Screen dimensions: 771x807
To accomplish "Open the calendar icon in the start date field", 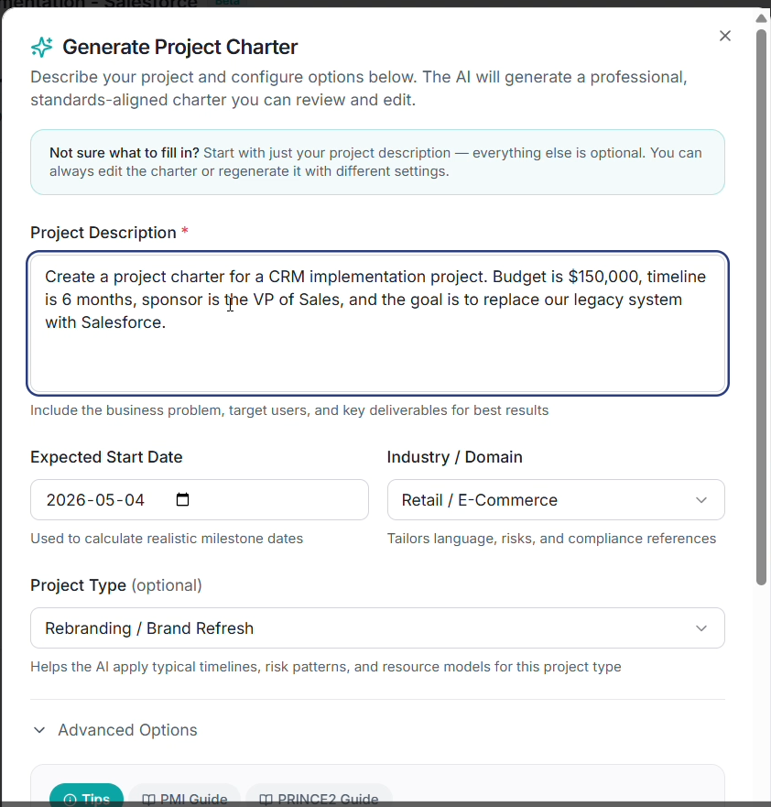I will pos(182,499).
